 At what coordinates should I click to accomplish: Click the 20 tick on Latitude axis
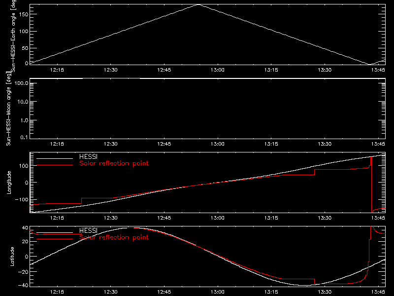tap(25, 242)
